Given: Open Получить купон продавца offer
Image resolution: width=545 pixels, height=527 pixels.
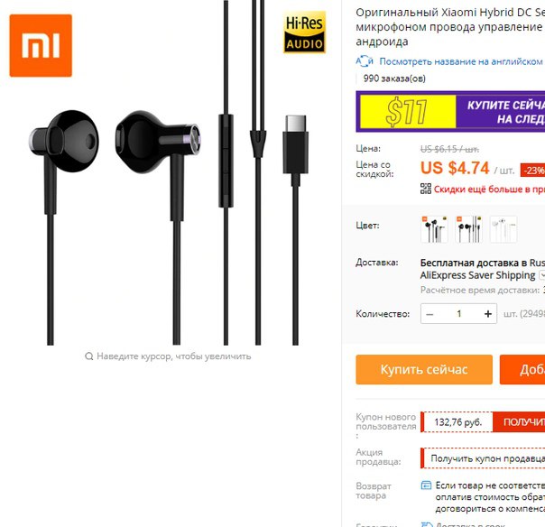Looking at the screenshot, I should pyautogui.click(x=485, y=458).
